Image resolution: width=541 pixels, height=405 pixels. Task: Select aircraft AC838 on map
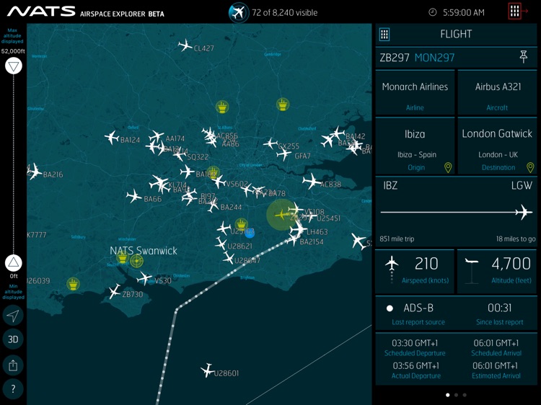tap(311, 182)
